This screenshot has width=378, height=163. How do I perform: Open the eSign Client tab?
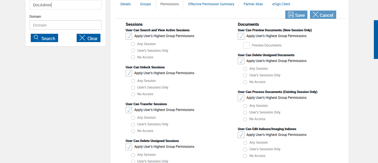(281, 4)
